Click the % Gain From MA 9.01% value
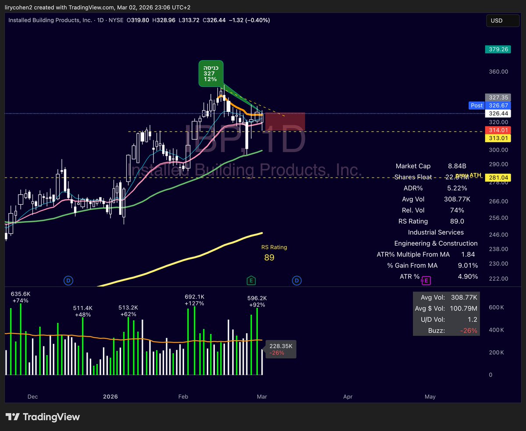Screen dimensions: 526x431 click(x=468, y=265)
